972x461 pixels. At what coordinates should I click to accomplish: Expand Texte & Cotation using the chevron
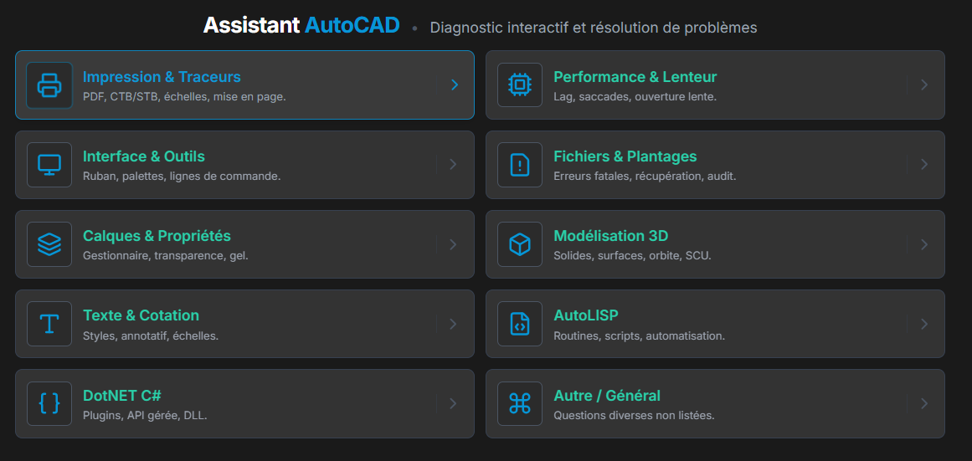click(453, 324)
